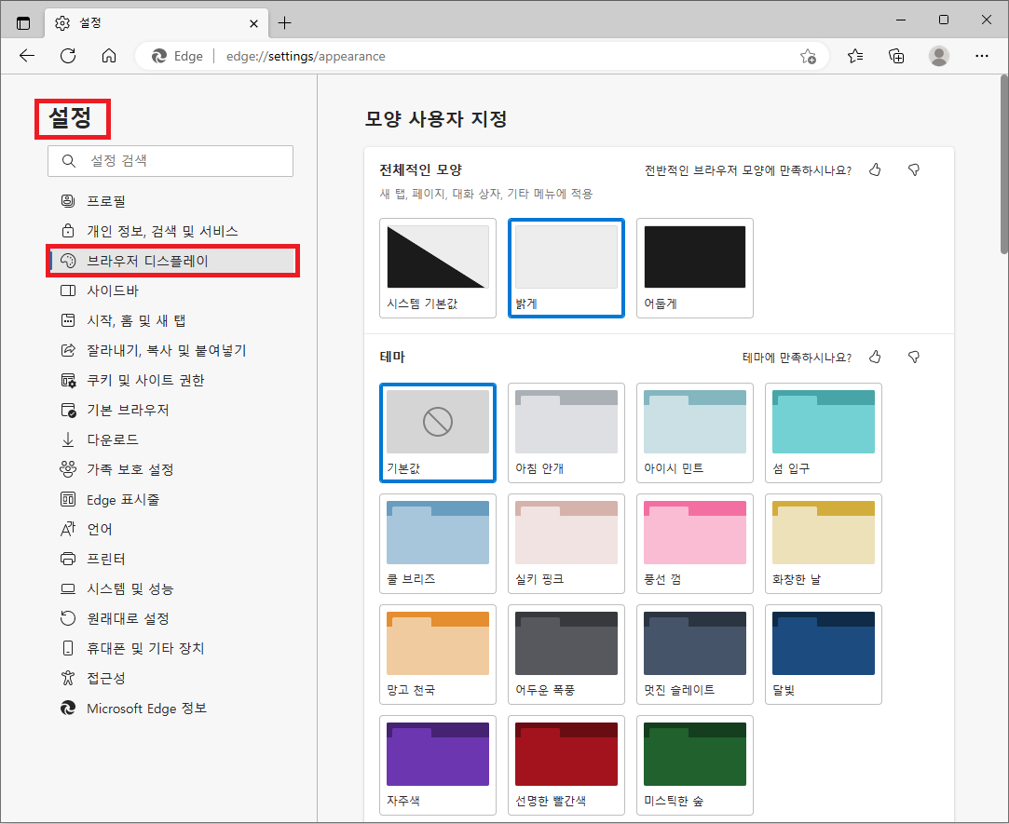The image size is (1009, 824).
Task: Add this page to favorites star
Action: (x=809, y=56)
